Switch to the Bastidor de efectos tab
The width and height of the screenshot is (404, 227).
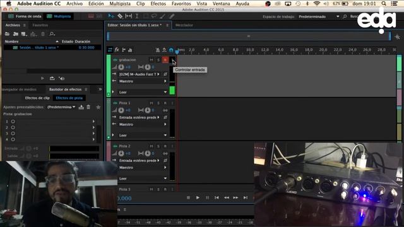(x=65, y=90)
